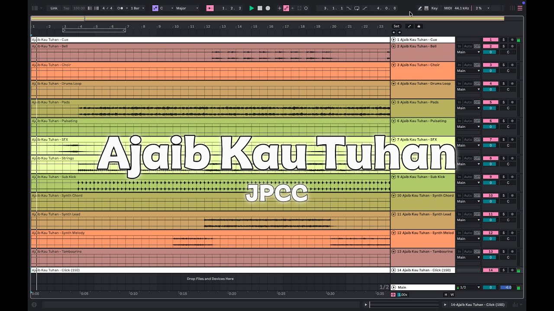Set Drums Loop monitor to Off
This screenshot has width=554, height=311.
pyautogui.click(x=477, y=84)
